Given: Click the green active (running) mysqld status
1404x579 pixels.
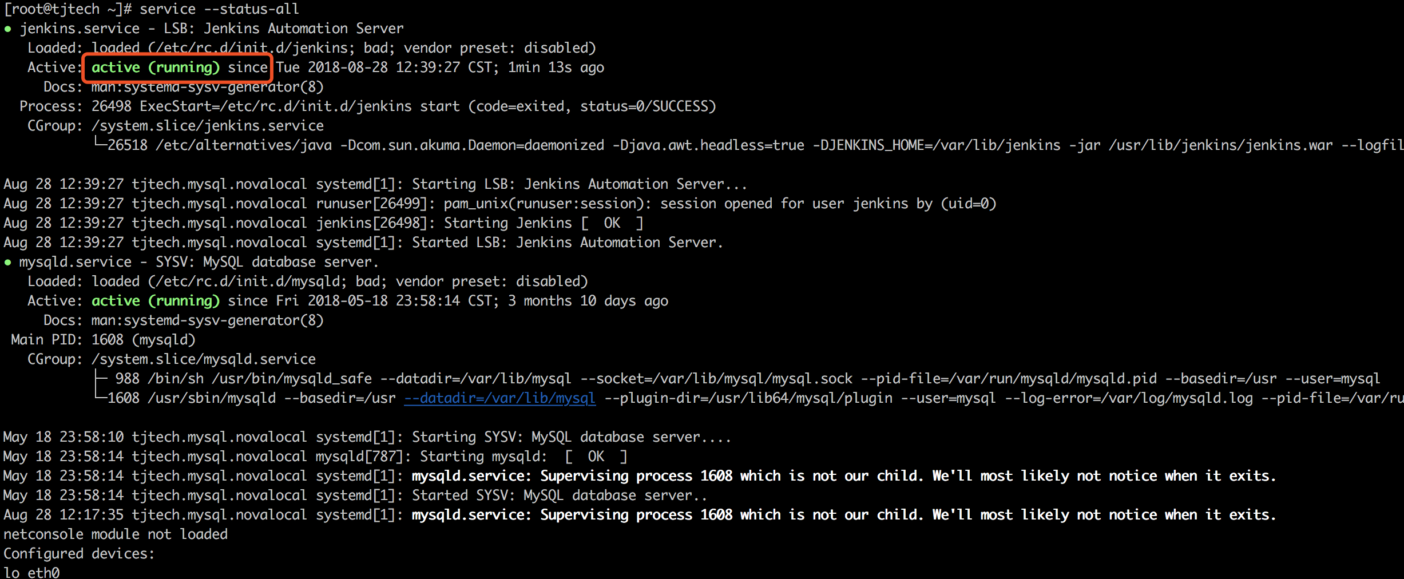Looking at the screenshot, I should click(155, 301).
